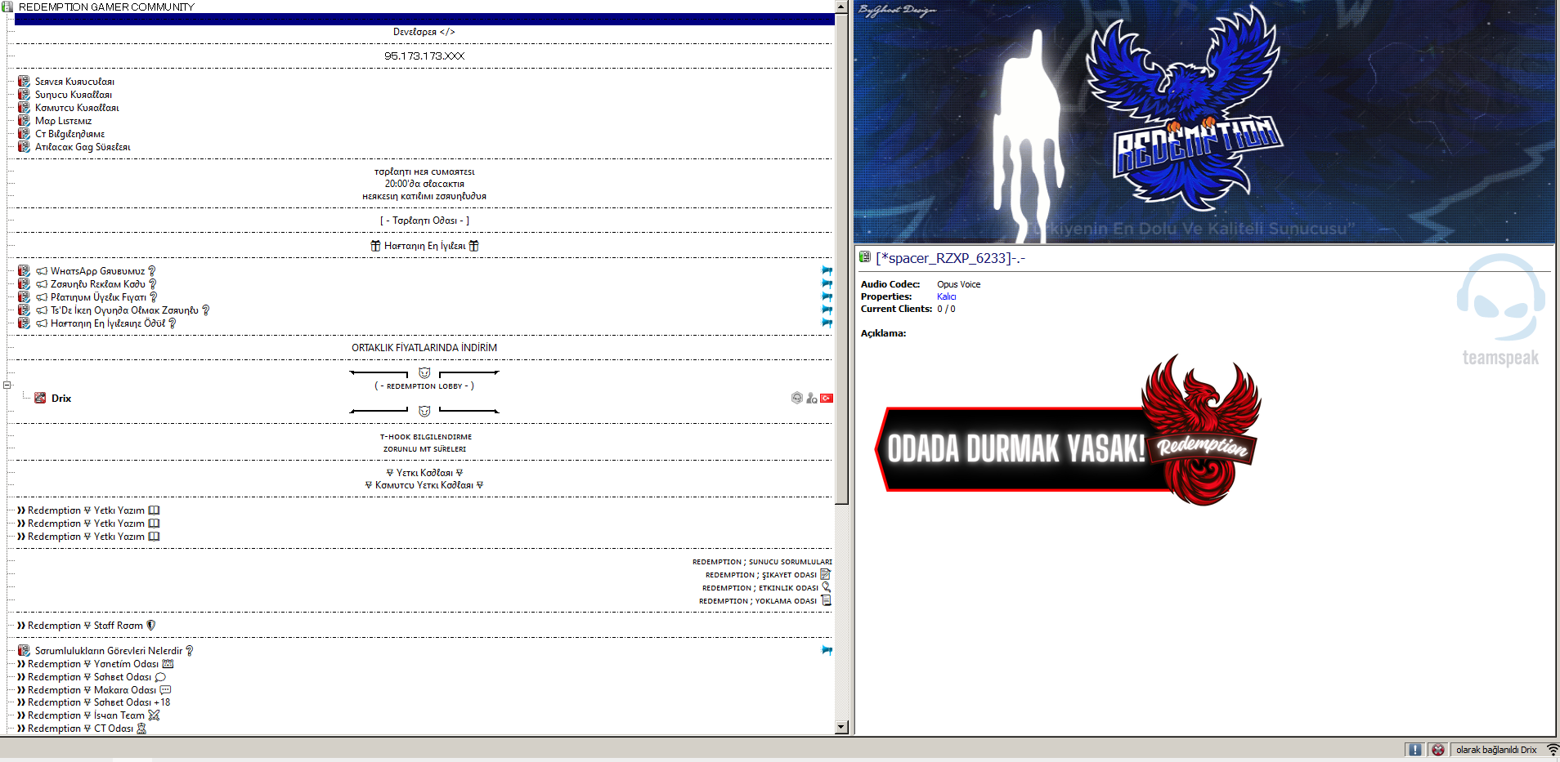
Task: Select user Drix in the channel tree
Action: click(61, 399)
